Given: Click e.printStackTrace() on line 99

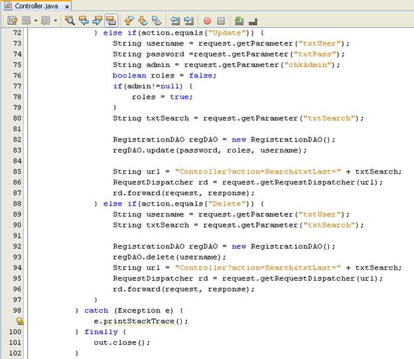Looking at the screenshot, I should tap(141, 321).
